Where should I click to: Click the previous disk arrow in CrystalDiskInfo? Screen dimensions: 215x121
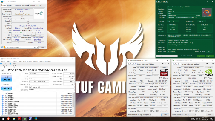pyautogui.click(x=2, y=70)
